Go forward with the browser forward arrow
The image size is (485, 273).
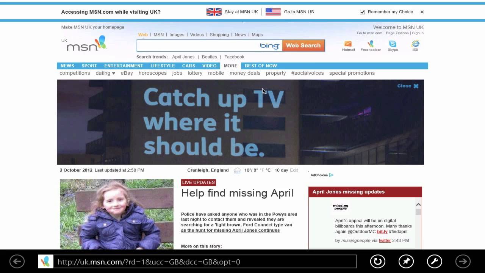pyautogui.click(x=463, y=261)
